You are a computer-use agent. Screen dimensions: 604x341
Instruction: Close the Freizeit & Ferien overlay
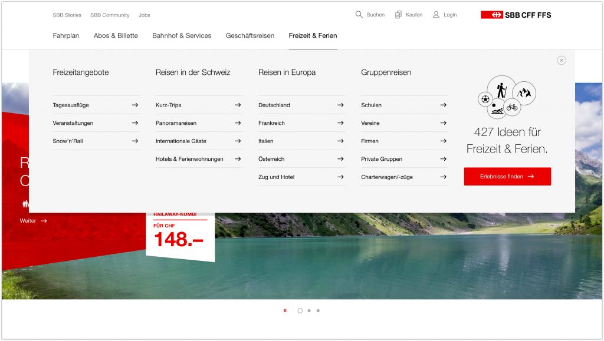pos(561,60)
